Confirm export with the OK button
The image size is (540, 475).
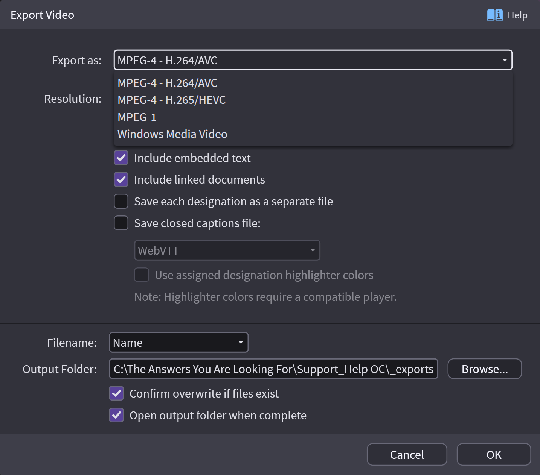coord(494,455)
